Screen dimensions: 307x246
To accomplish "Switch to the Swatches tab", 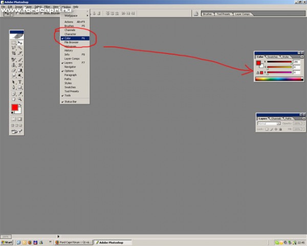I will coord(273,57).
